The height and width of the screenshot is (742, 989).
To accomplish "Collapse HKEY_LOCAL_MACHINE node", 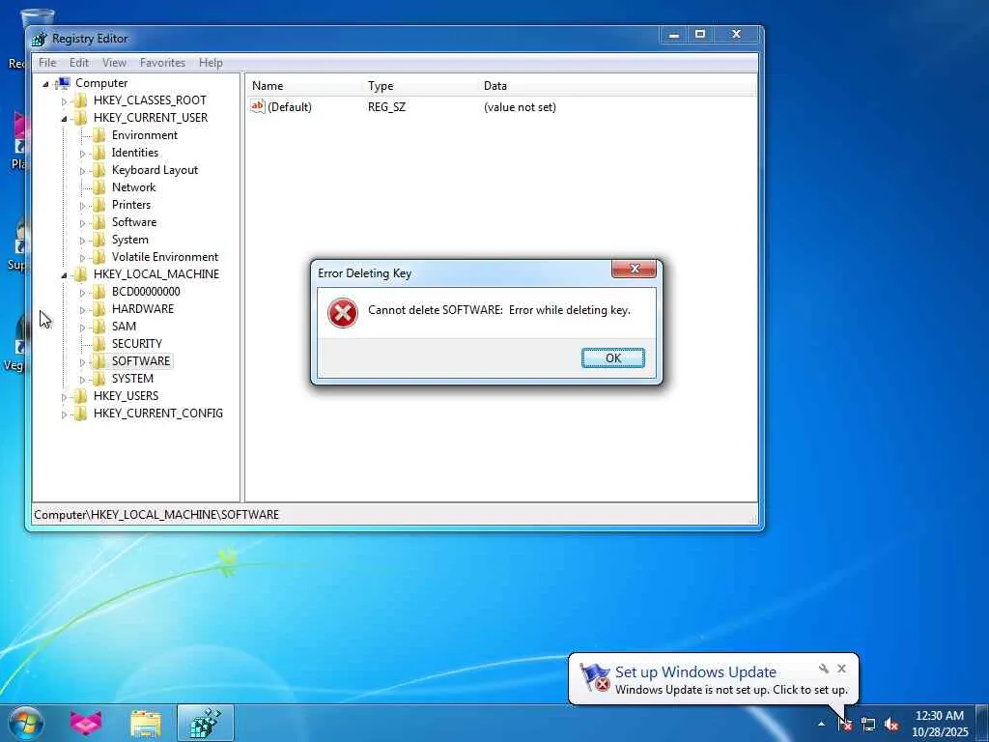I will pos(64,274).
